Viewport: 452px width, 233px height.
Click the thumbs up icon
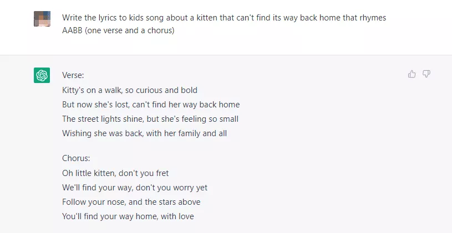click(x=412, y=74)
